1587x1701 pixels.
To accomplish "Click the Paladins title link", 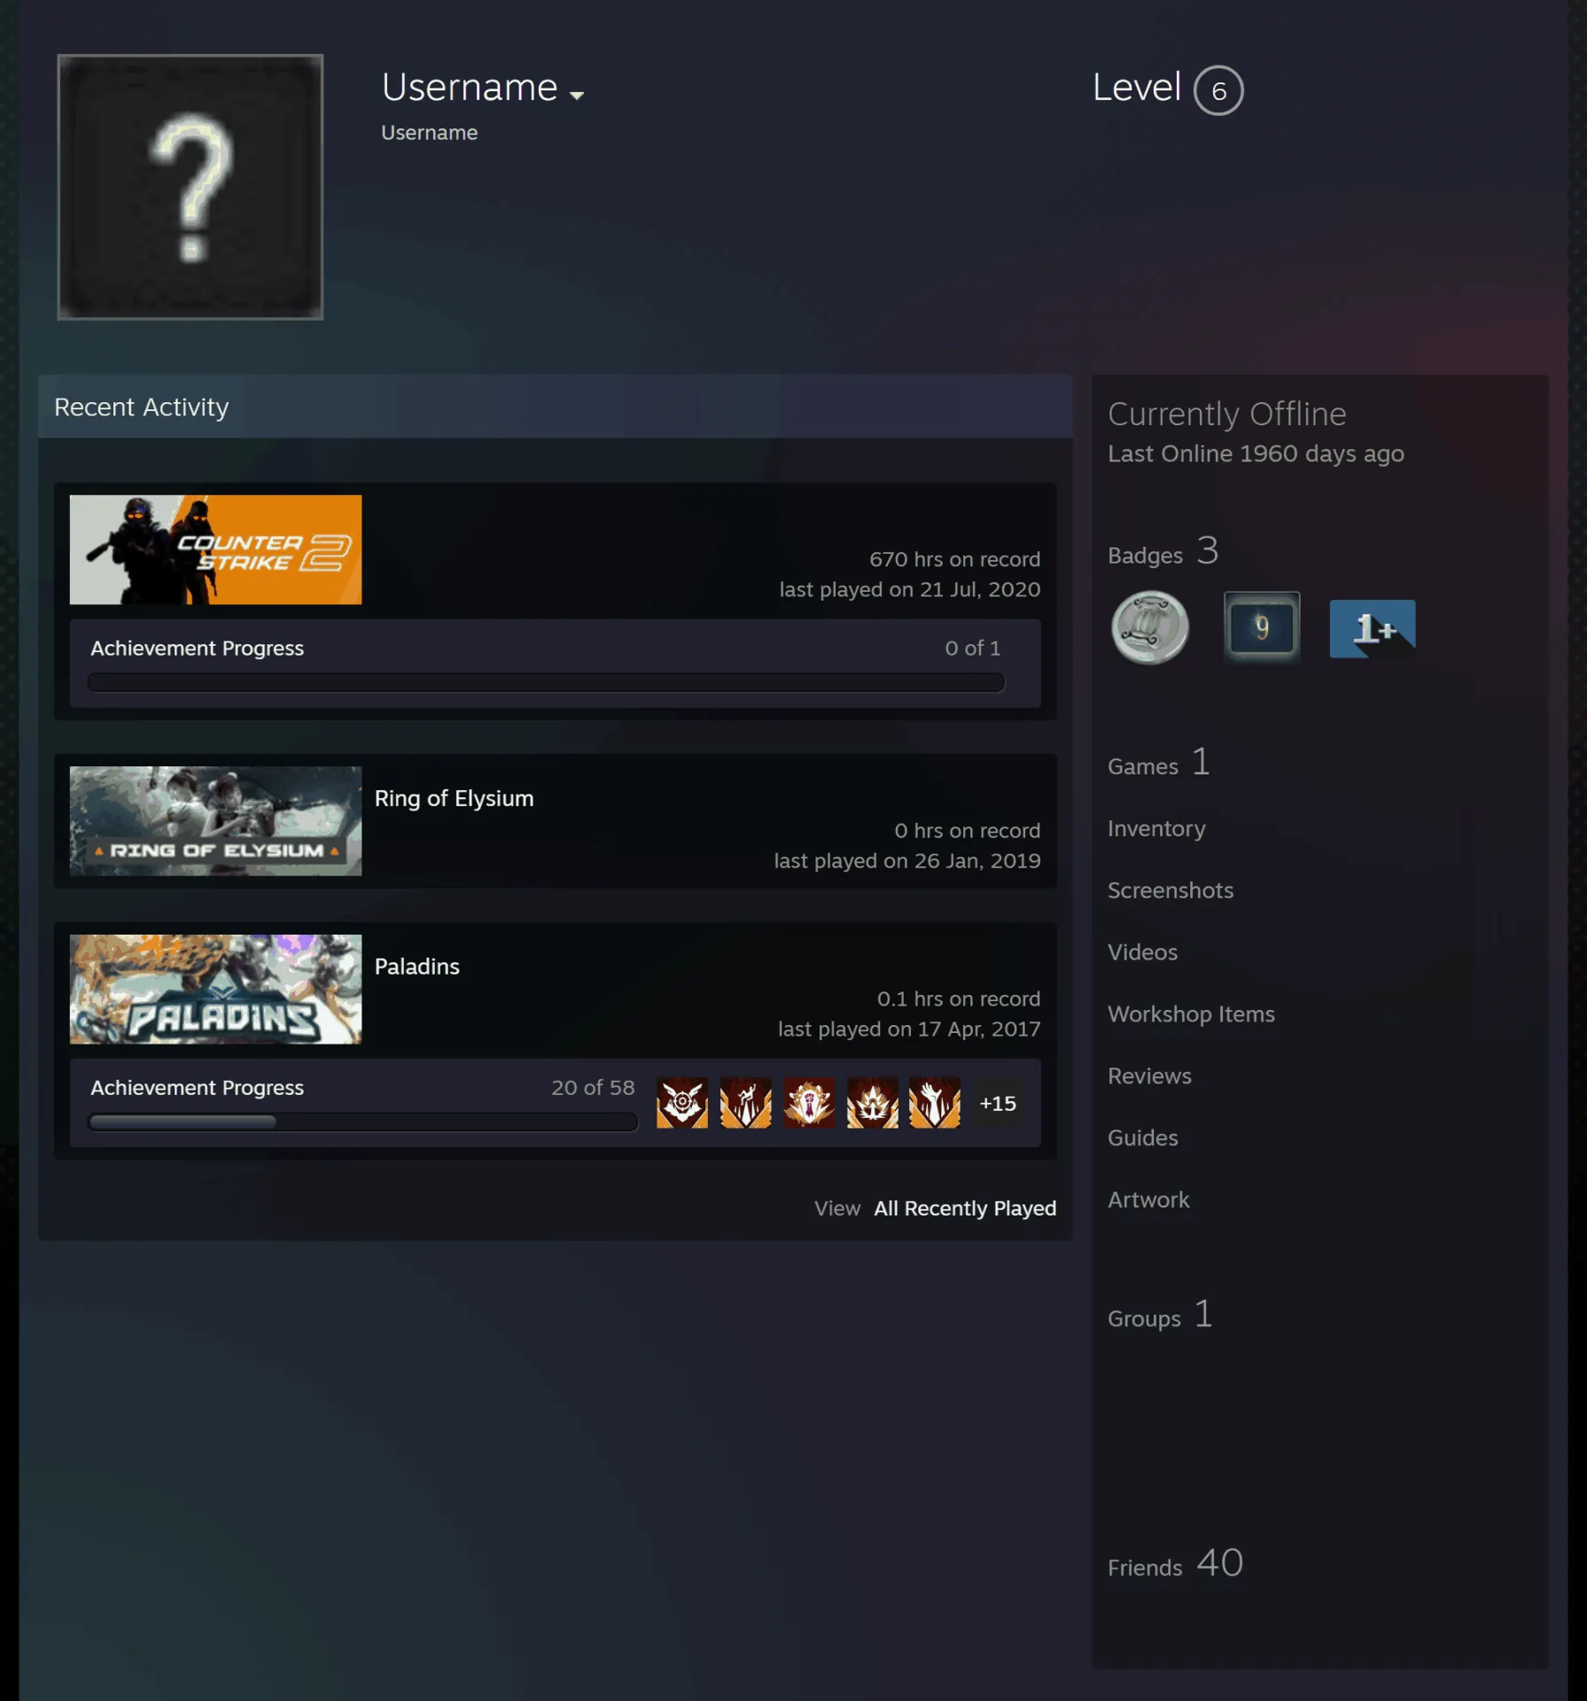I will (416, 967).
